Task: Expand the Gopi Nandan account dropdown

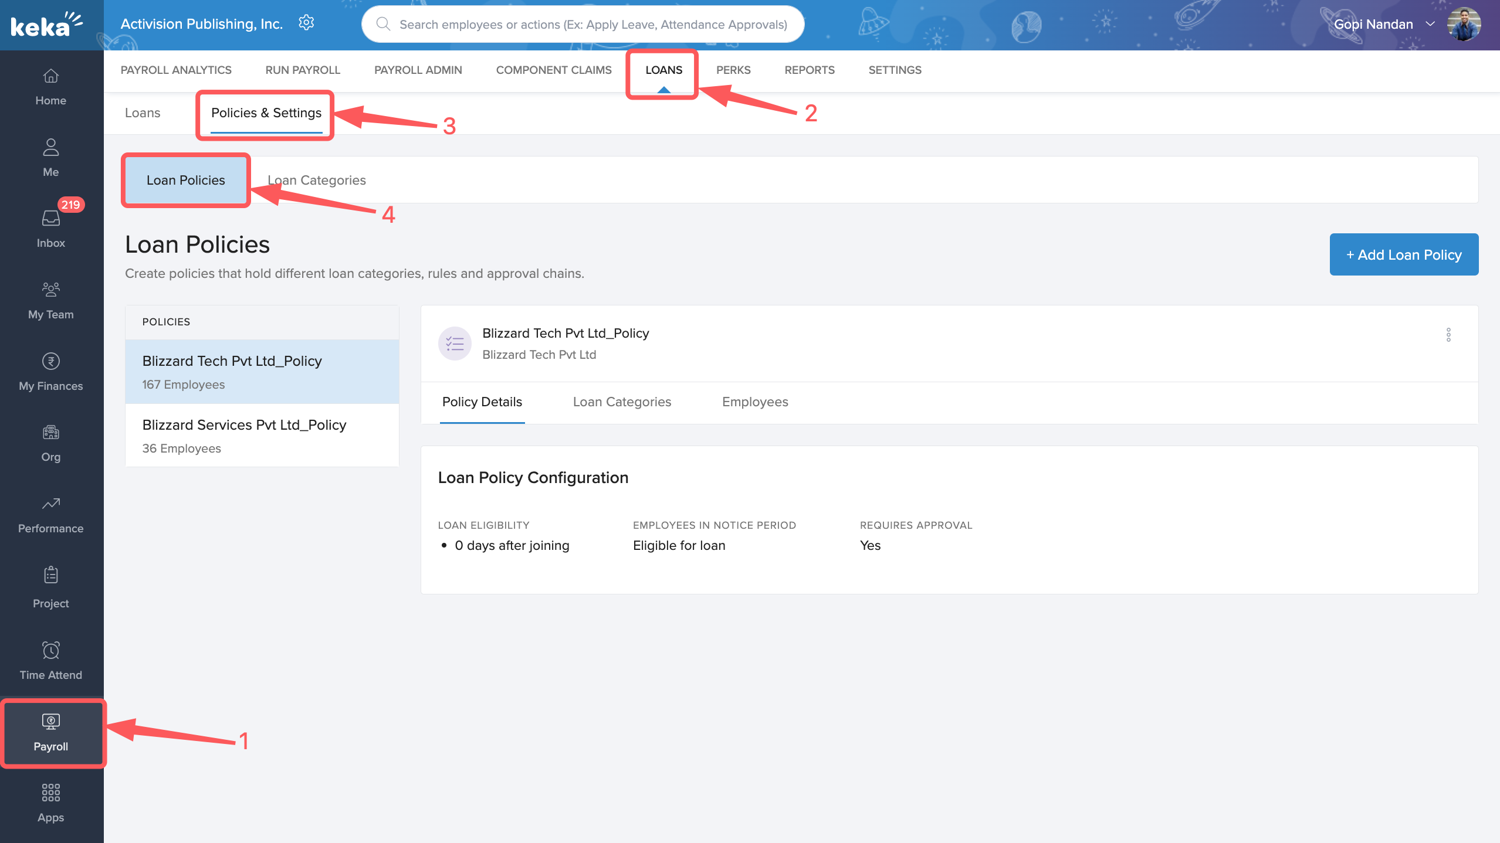Action: tap(1431, 24)
